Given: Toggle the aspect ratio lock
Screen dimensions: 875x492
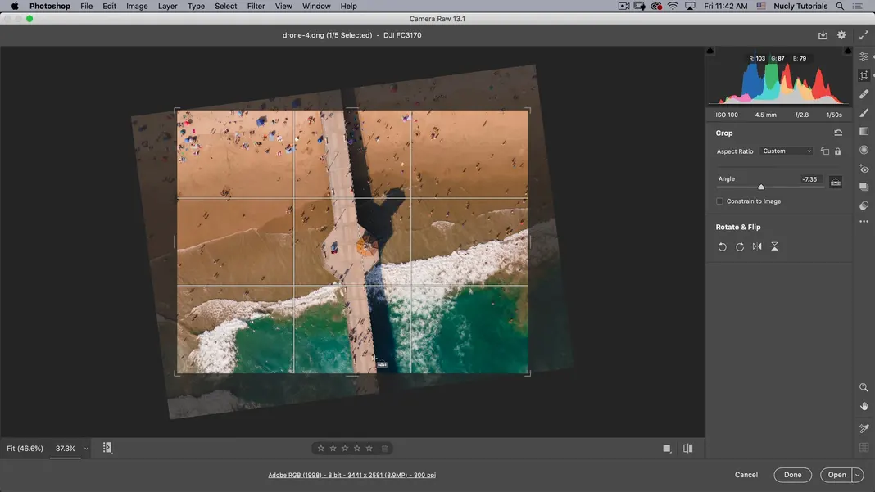Looking at the screenshot, I should [x=837, y=151].
